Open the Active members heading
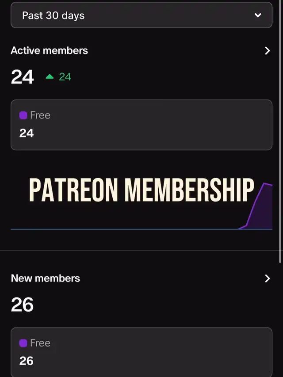 pyautogui.click(x=49, y=51)
